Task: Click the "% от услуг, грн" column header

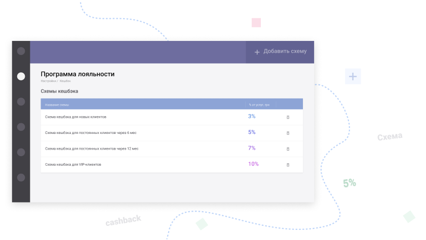Action: (259, 105)
